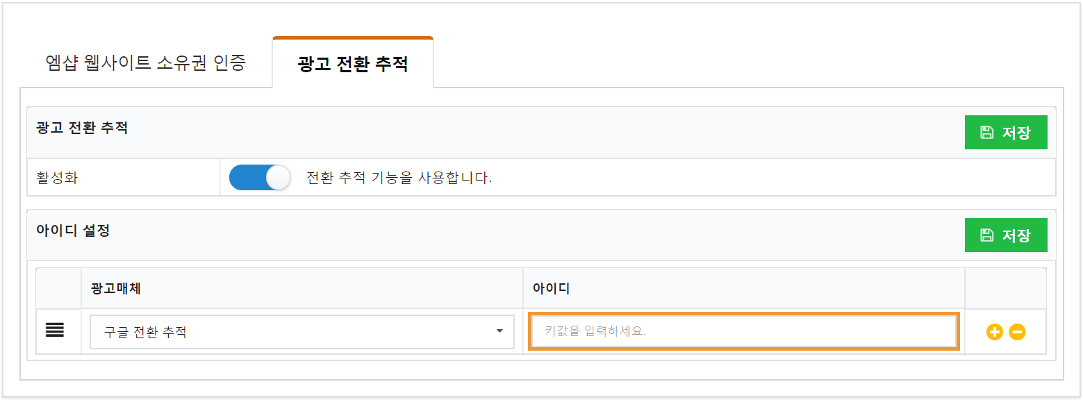Click floppy disk icon in 광고 전환 추적 header
The width and height of the screenshot is (1083, 400).
[x=986, y=133]
